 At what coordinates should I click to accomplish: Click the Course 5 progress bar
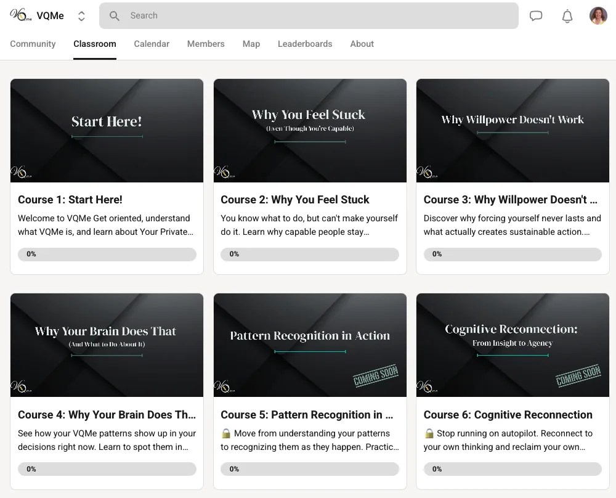pos(310,469)
